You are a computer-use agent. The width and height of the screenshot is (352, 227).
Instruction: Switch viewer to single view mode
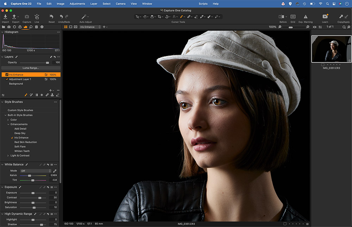[71, 27]
